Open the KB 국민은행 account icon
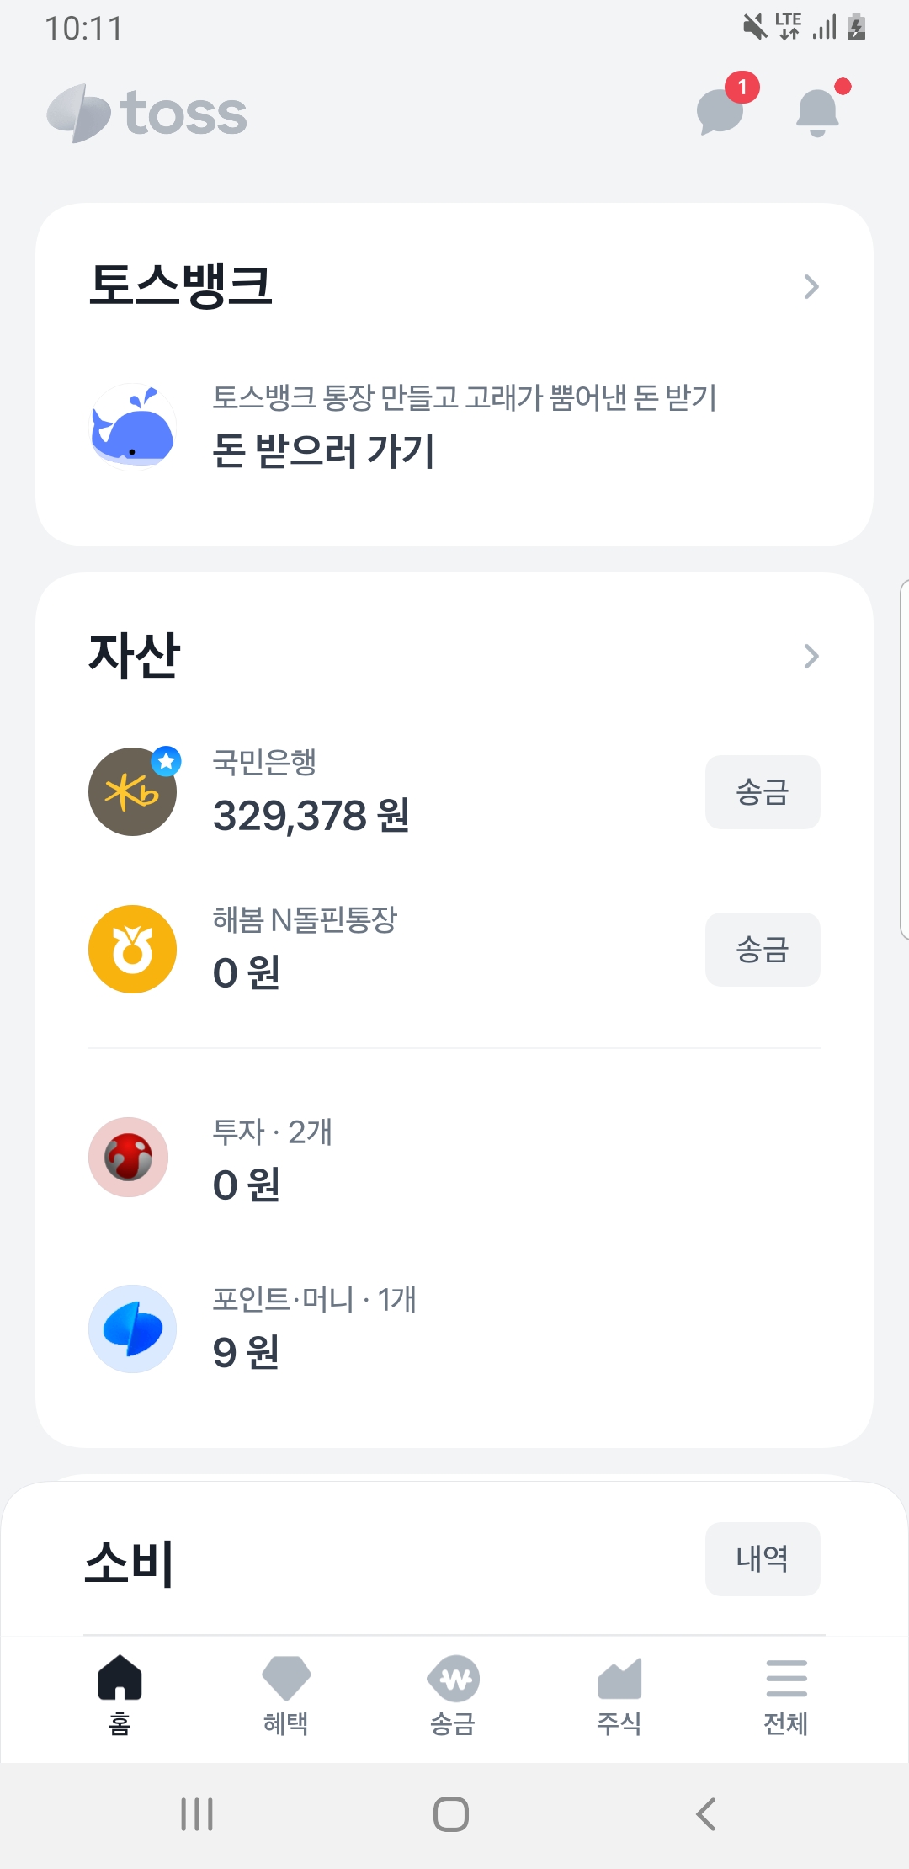This screenshot has width=909, height=1869. click(133, 791)
